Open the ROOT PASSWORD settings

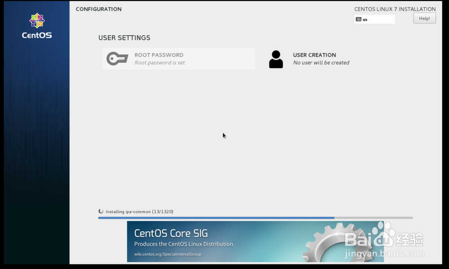178,59
